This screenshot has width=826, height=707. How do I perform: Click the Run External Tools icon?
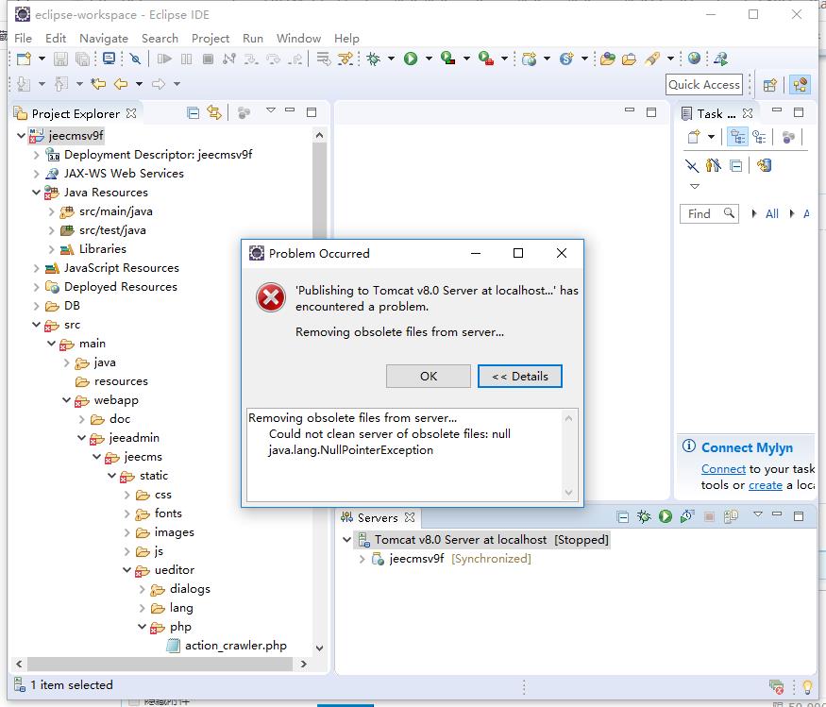click(x=486, y=59)
